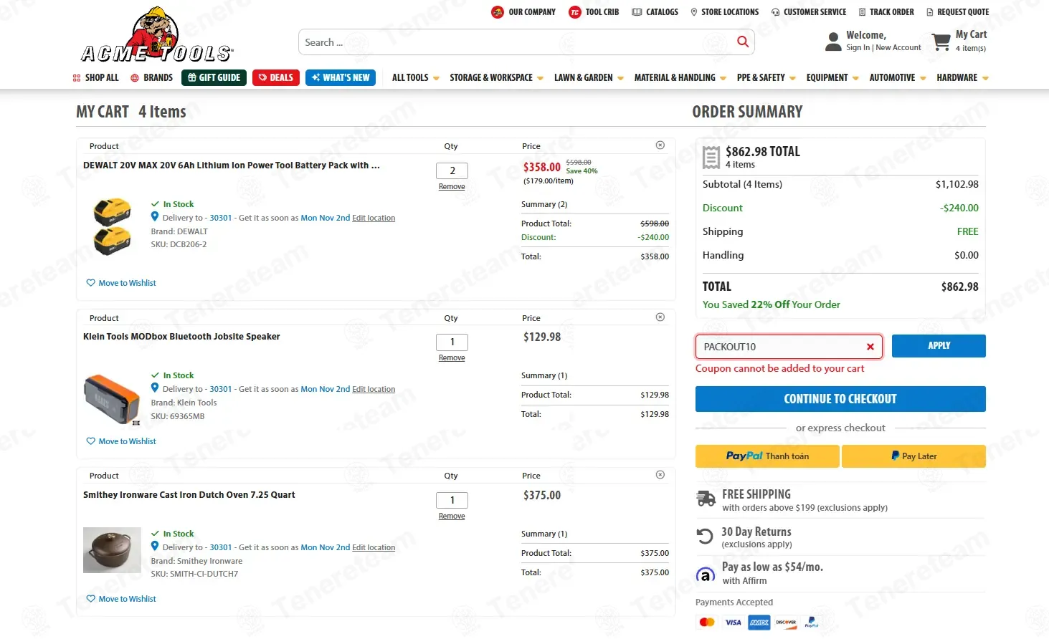Click the heart icon for Klein speaker wishlist
Screen dimensions: 1049x639
click(x=90, y=441)
